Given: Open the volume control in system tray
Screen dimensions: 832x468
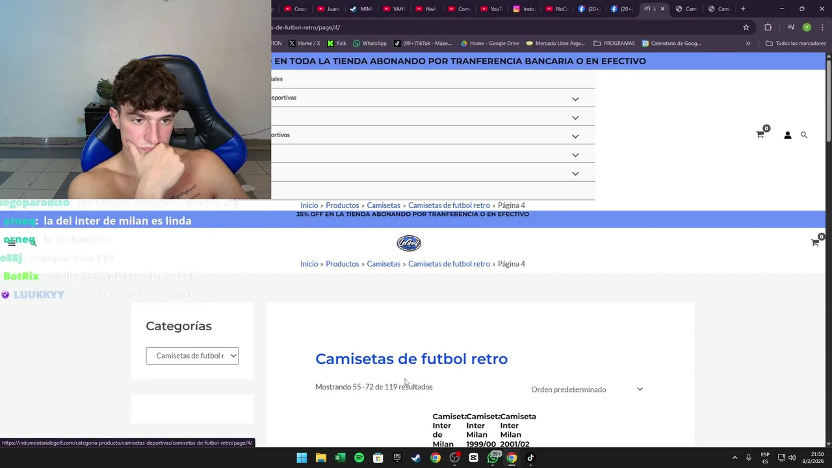Looking at the screenshot, I should 792,458.
